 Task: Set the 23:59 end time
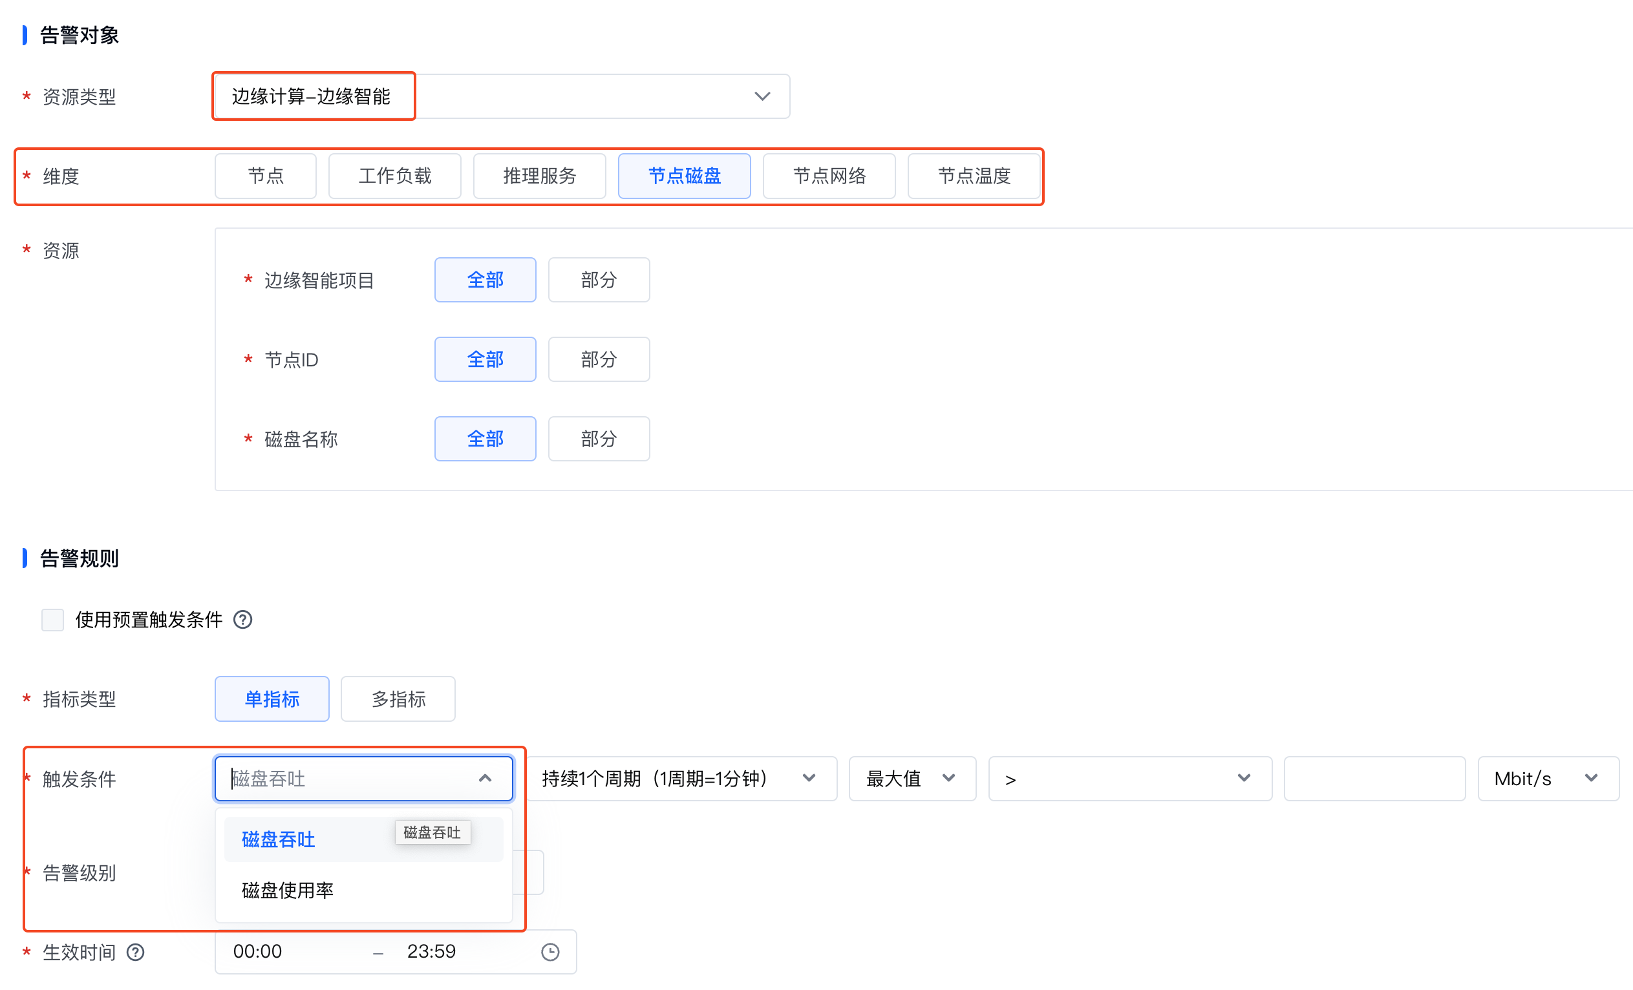point(431,952)
